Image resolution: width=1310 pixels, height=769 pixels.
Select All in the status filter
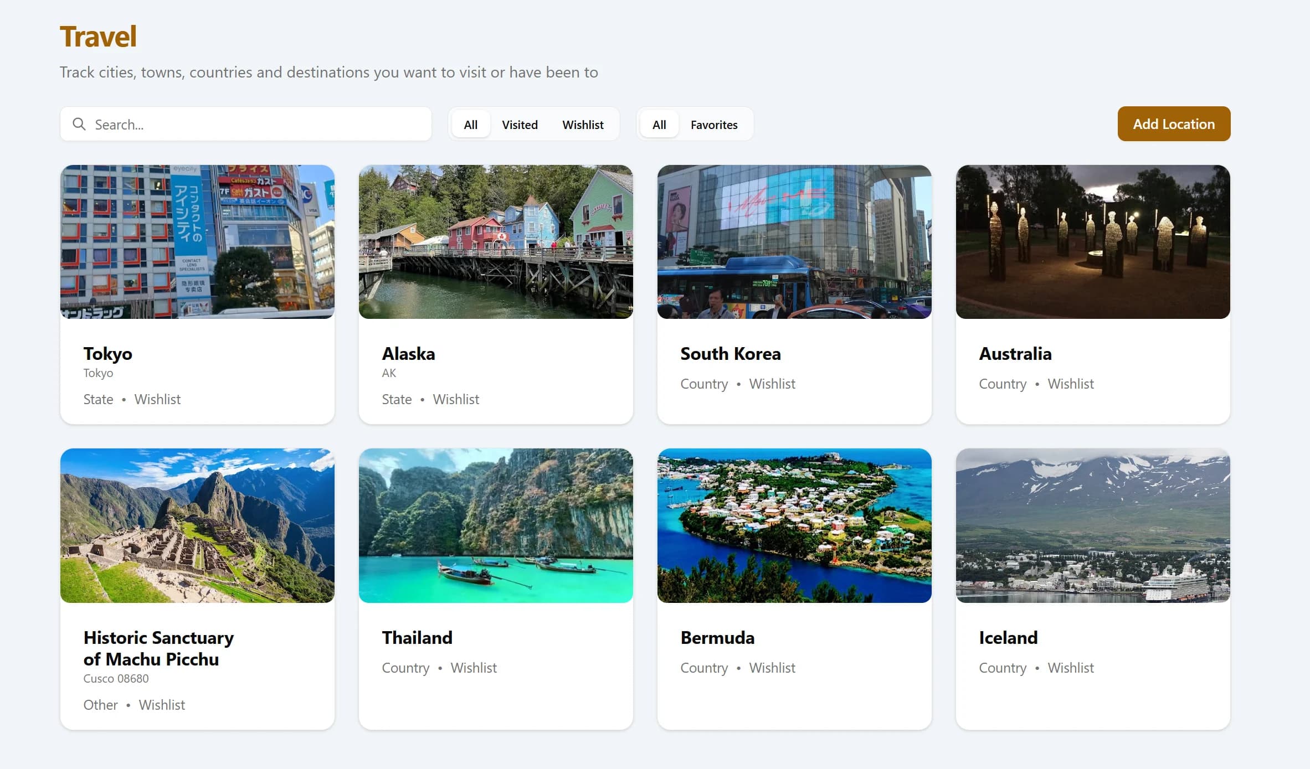coord(470,125)
